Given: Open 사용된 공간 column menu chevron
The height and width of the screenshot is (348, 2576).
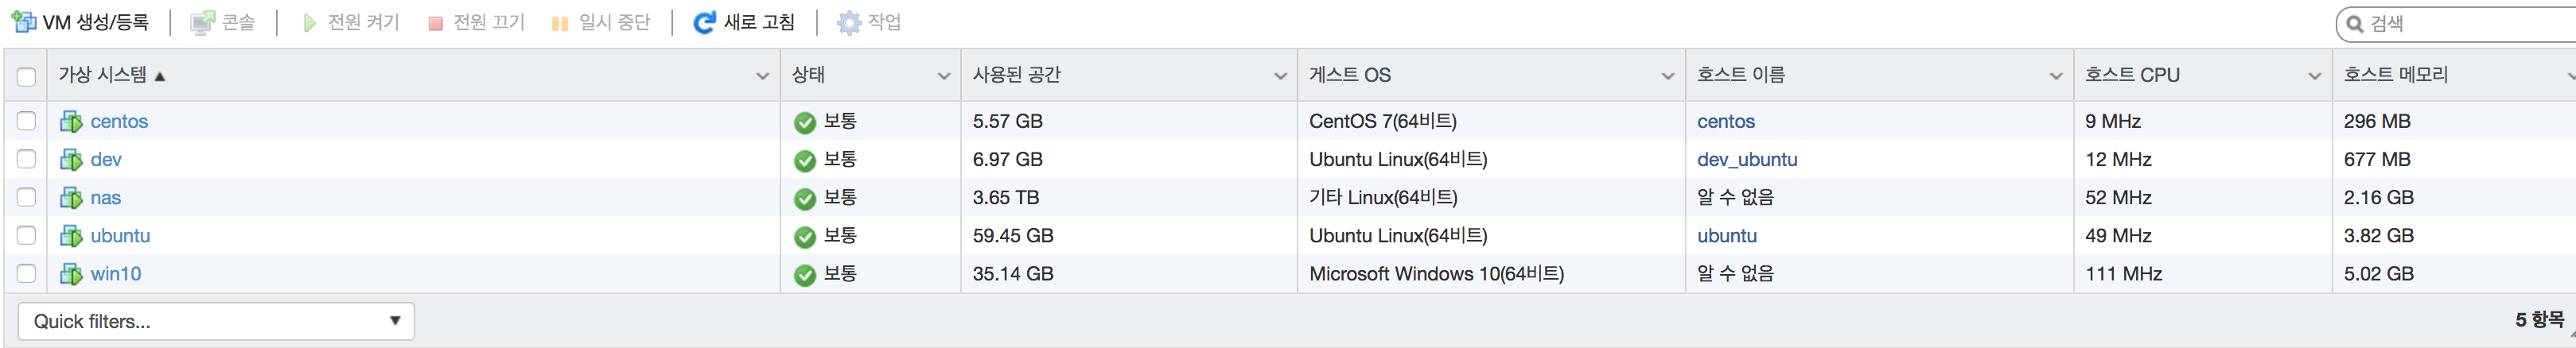Looking at the screenshot, I should pos(1280,76).
